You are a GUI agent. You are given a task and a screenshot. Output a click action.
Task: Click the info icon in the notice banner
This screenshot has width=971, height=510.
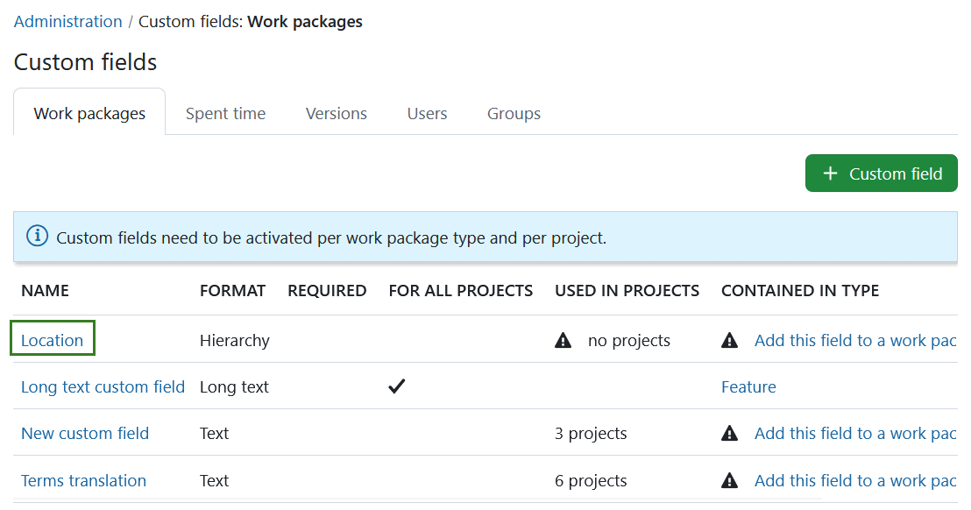click(36, 237)
